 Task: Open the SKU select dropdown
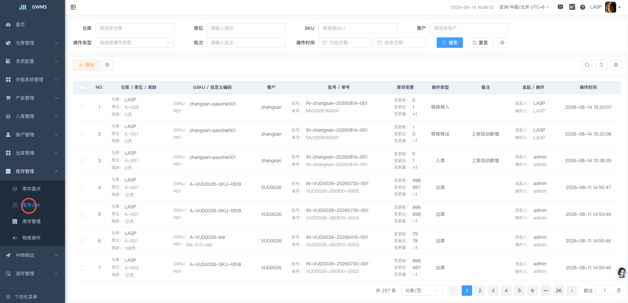pos(358,28)
